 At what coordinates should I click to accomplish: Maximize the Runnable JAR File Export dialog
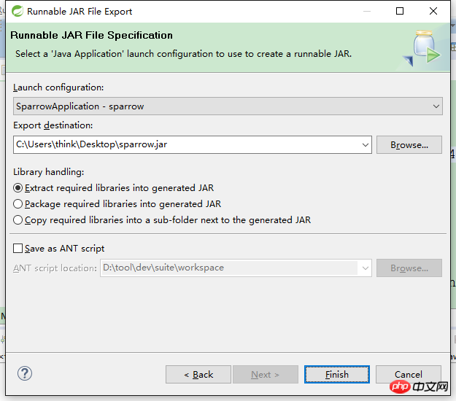pos(400,11)
